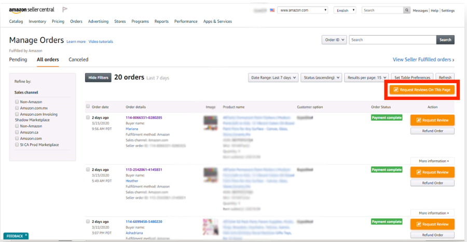Check the SI CA Prod Marketplace filter
467x242 pixels.
click(17, 145)
